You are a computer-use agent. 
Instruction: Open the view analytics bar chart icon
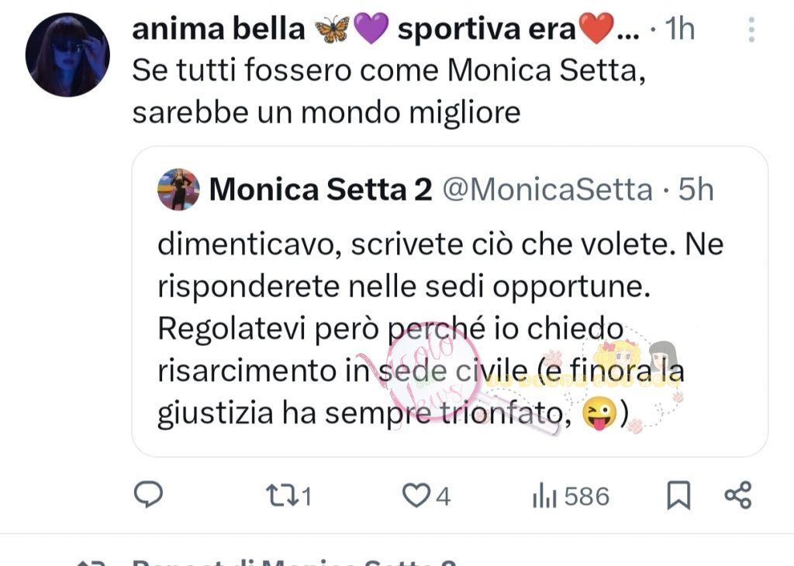[544, 496]
